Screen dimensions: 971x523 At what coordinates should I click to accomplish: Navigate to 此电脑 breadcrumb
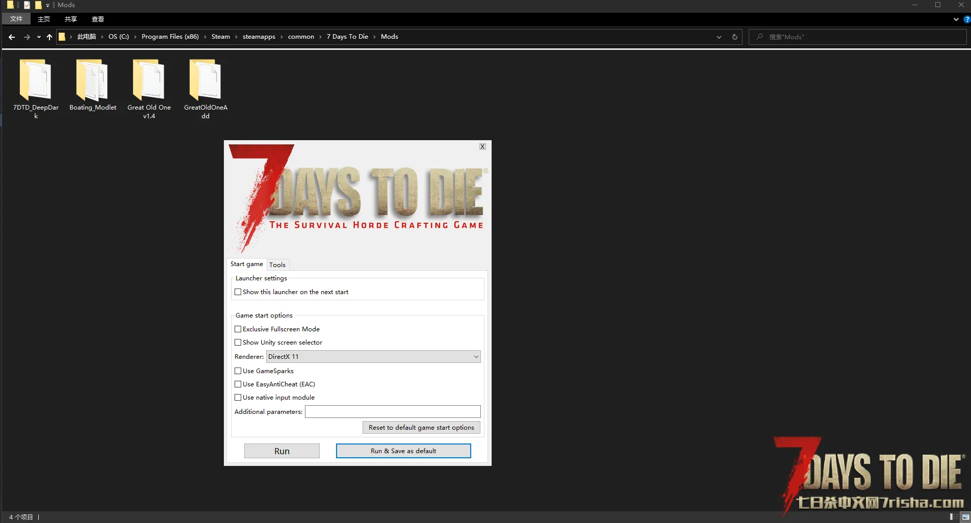87,37
